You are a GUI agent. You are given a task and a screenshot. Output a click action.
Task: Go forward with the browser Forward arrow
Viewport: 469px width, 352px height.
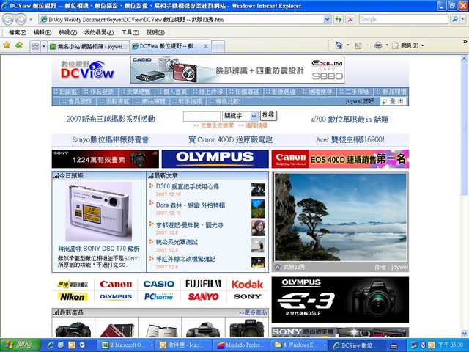click(21, 20)
